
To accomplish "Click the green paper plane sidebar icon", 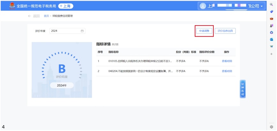I will click(x=272, y=47).
